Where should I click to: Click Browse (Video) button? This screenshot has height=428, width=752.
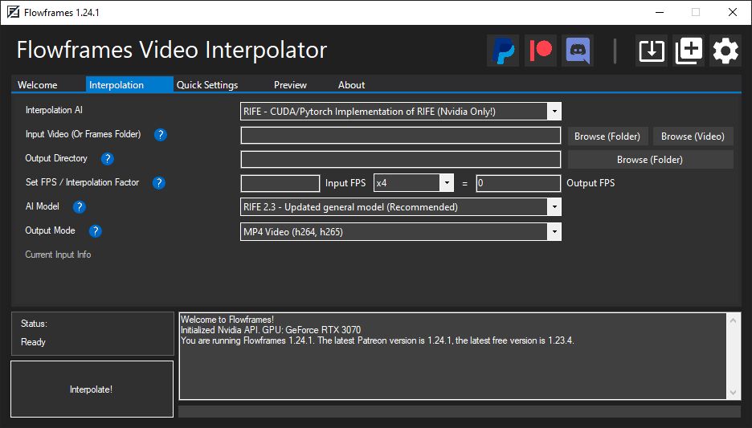click(693, 137)
